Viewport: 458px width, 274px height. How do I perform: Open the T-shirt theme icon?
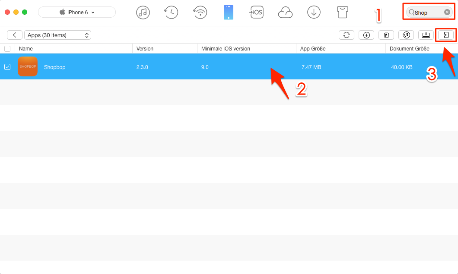342,12
